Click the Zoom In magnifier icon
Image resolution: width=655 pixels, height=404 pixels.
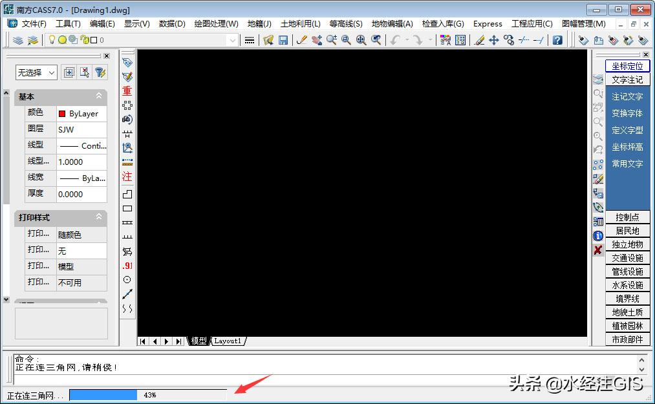[332, 40]
